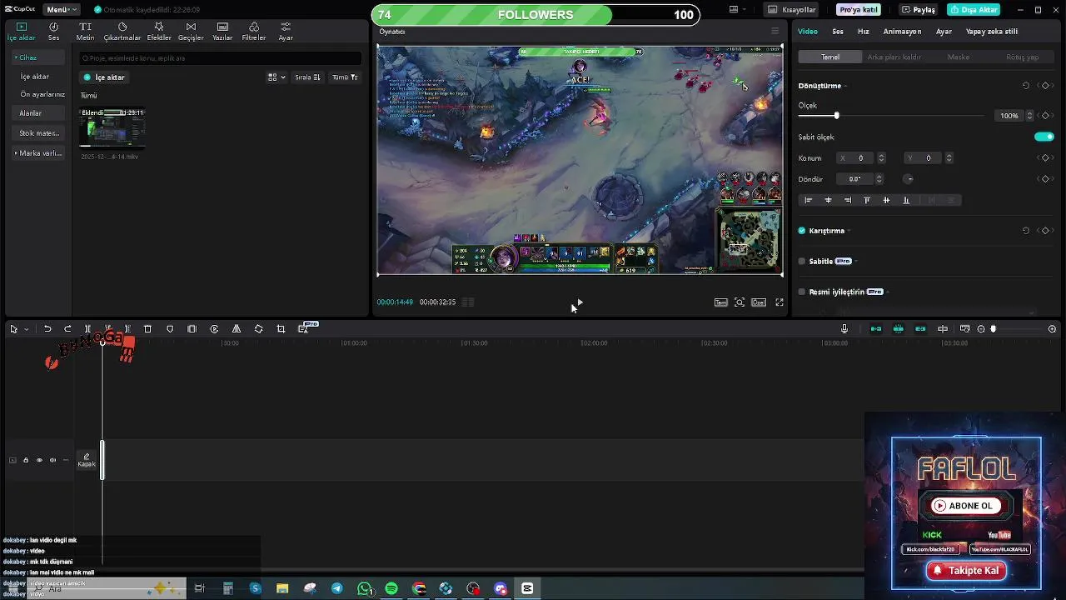This screenshot has width=1066, height=600.
Task: Reset Dönüştürme transform settings
Action: pos(1026,86)
